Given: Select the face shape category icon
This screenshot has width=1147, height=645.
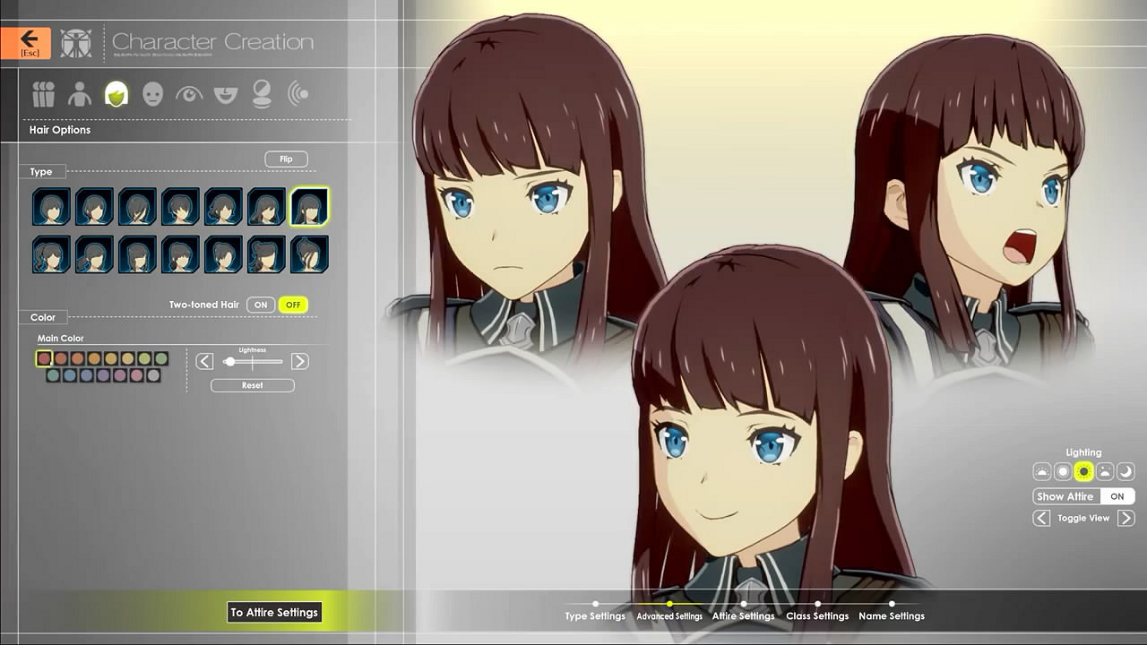Looking at the screenshot, I should pyautogui.click(x=152, y=94).
